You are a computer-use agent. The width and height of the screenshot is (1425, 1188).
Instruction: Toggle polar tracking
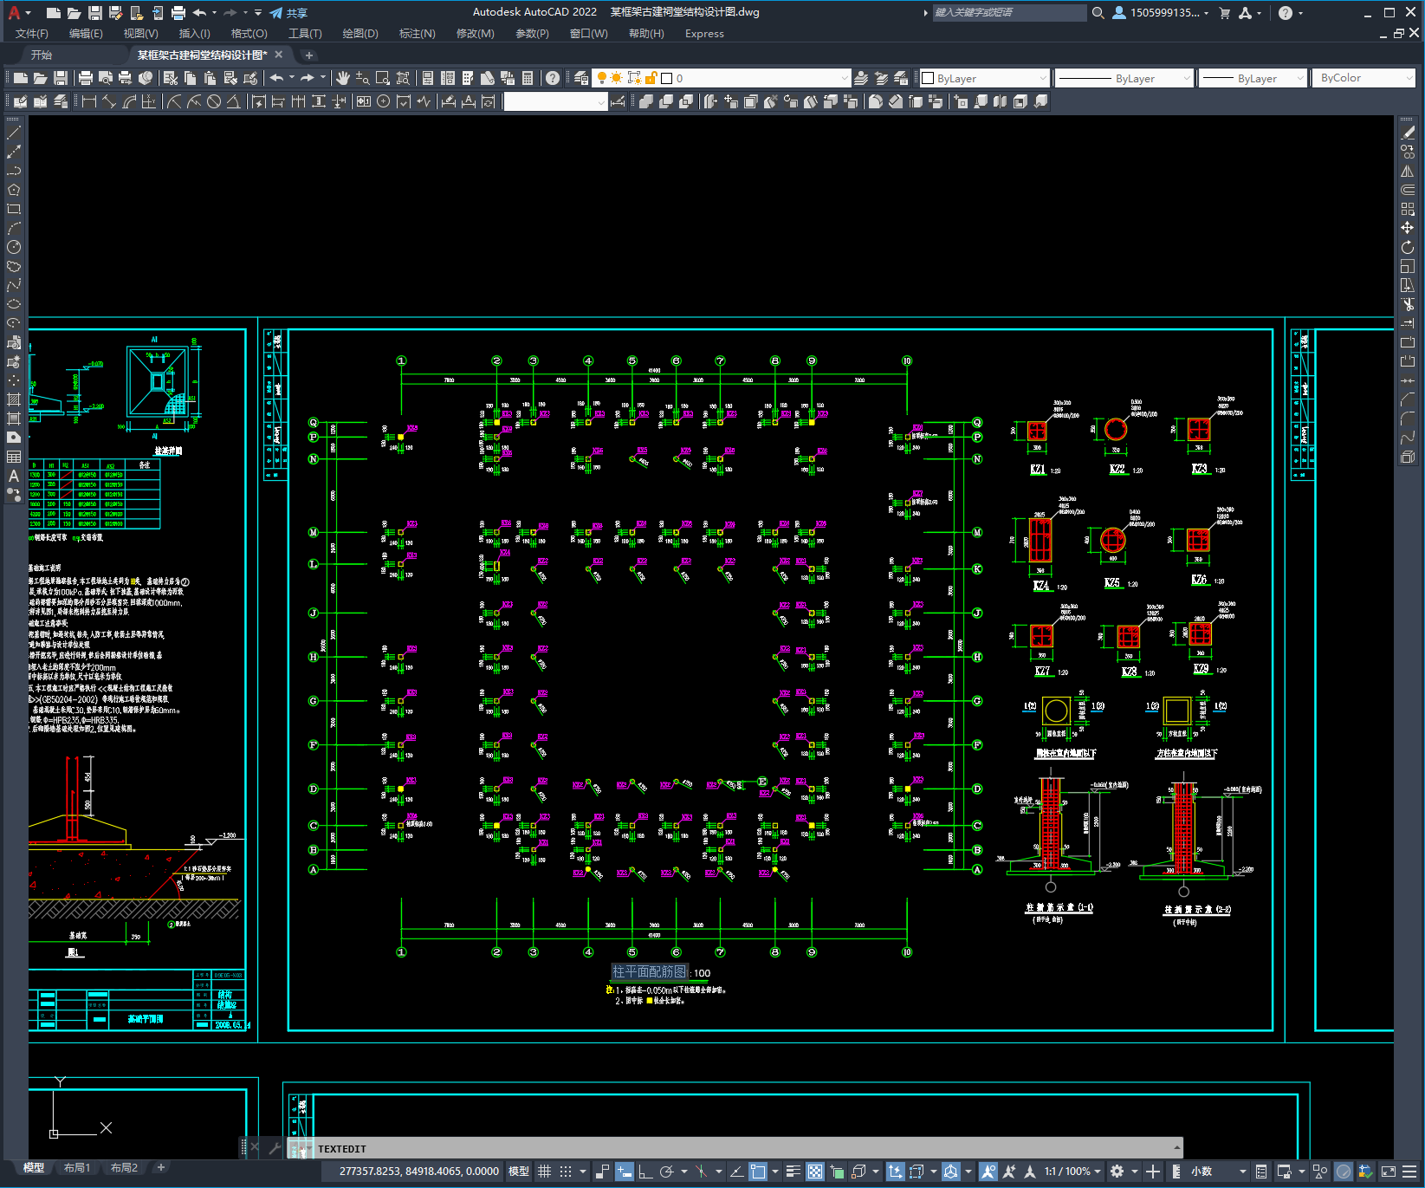666,1172
